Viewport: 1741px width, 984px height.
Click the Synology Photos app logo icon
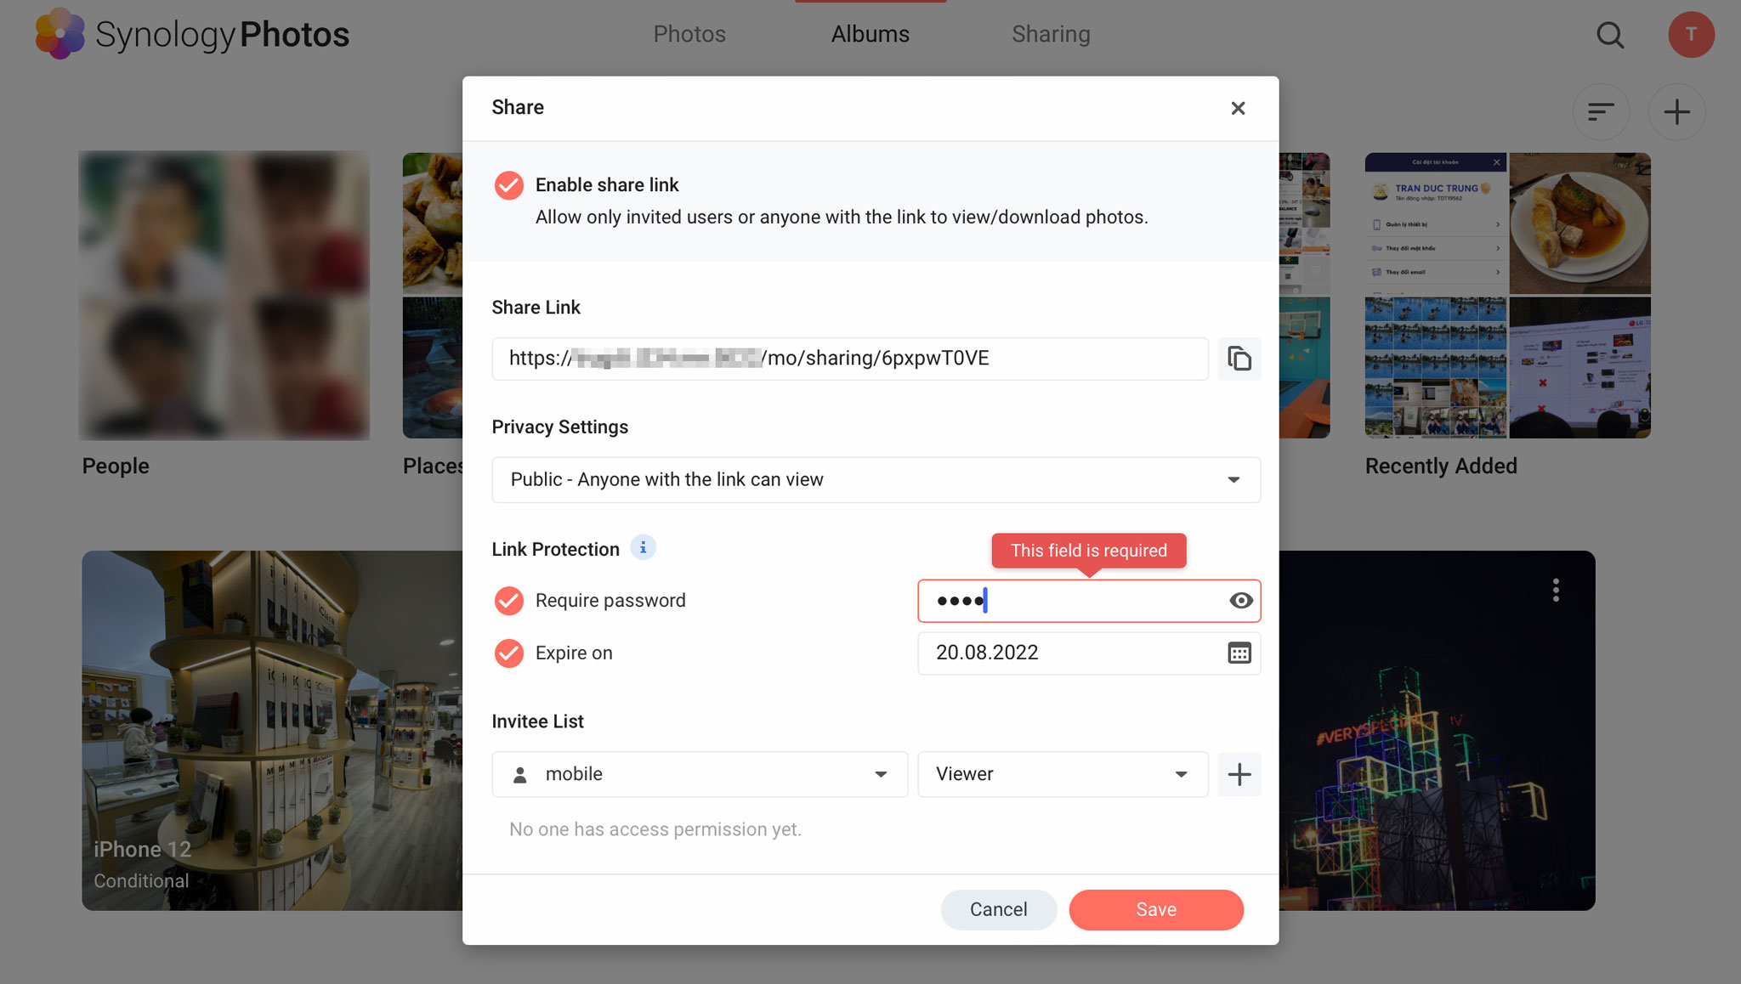pos(60,33)
